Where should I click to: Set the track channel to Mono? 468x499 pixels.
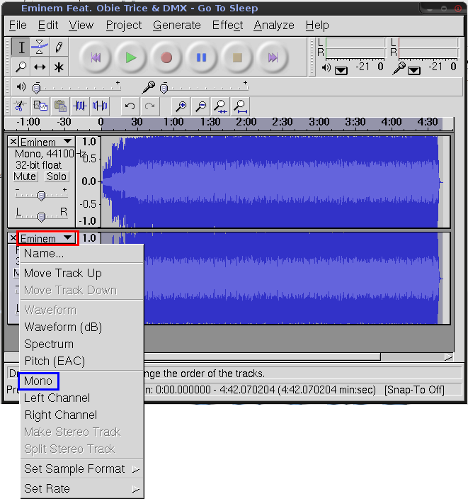click(x=82, y=381)
